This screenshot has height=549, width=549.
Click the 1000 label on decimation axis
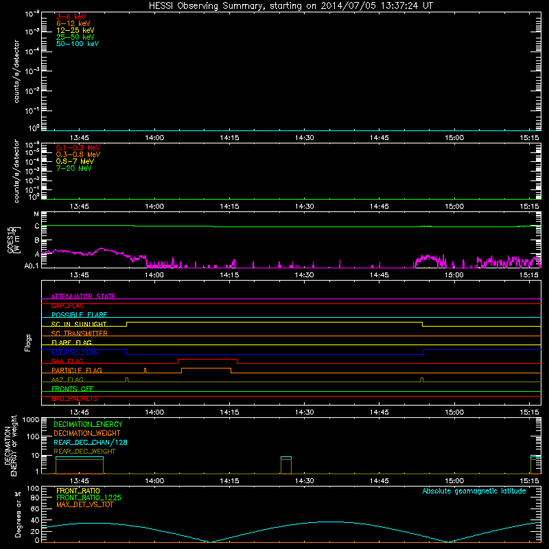coord(30,420)
